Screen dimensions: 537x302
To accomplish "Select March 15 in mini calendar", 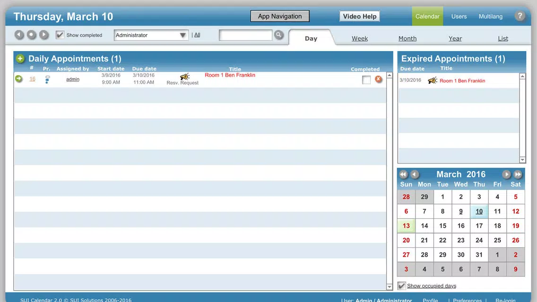I will 442,225.
